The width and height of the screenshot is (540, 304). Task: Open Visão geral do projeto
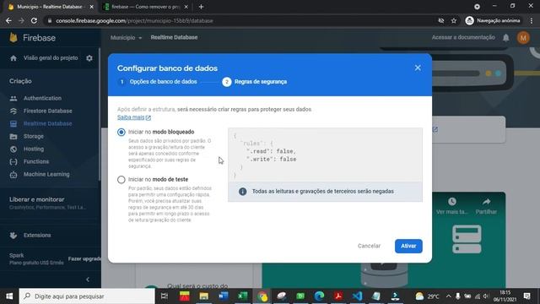tap(51, 58)
